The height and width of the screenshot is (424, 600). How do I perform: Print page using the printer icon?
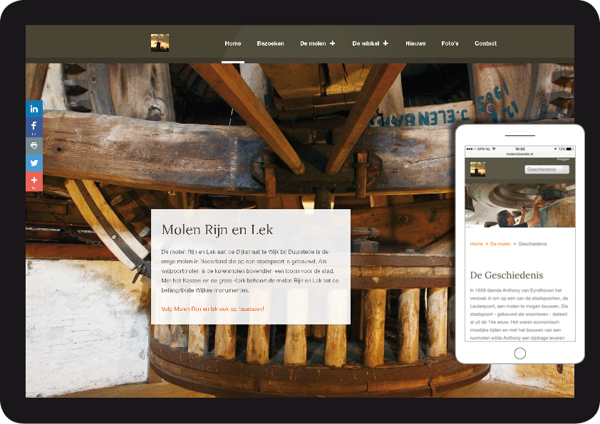(34, 145)
